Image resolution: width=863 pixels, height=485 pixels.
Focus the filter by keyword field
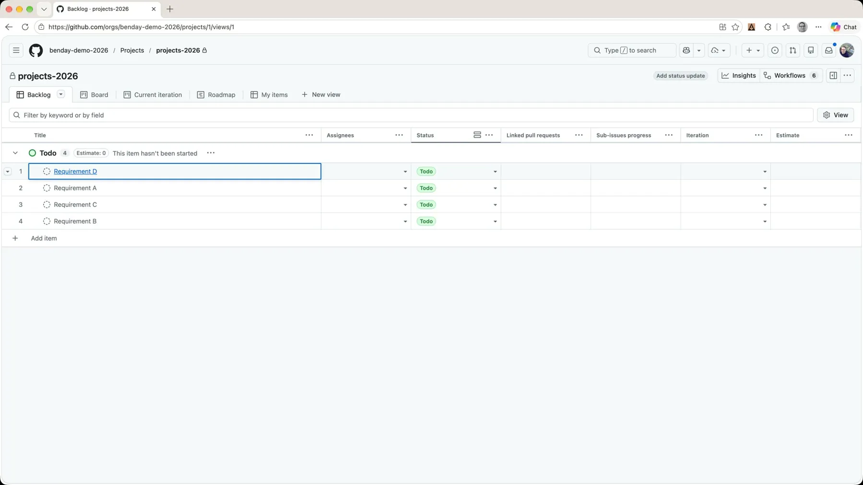(411, 115)
